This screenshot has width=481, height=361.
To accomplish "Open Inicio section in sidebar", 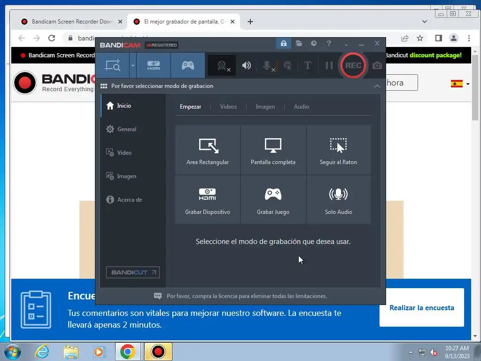I will 133,106.
